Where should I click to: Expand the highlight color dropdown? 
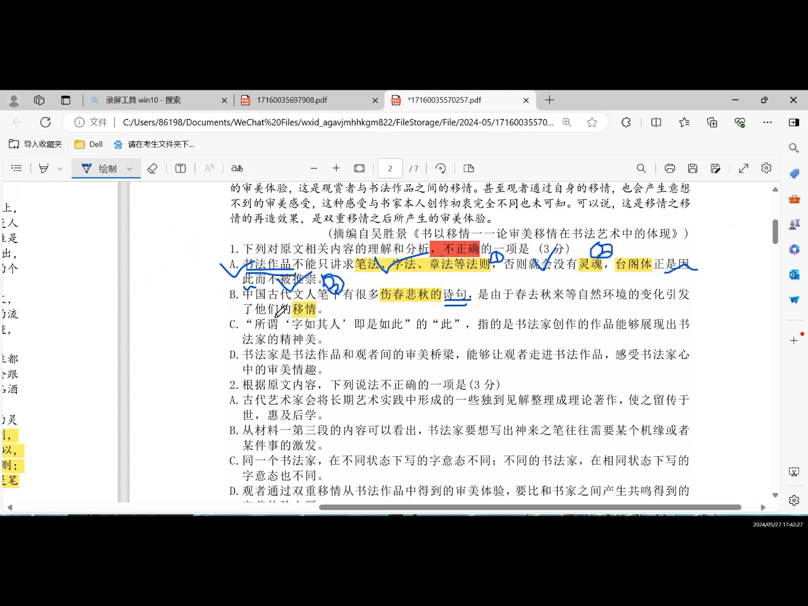click(x=60, y=168)
